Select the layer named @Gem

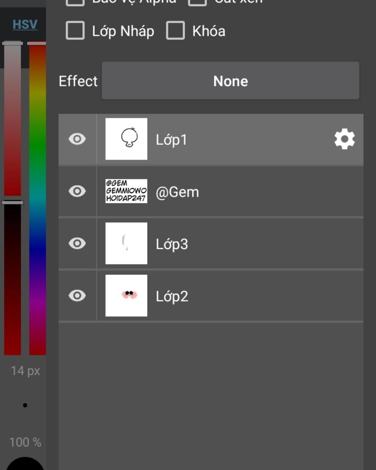(177, 192)
